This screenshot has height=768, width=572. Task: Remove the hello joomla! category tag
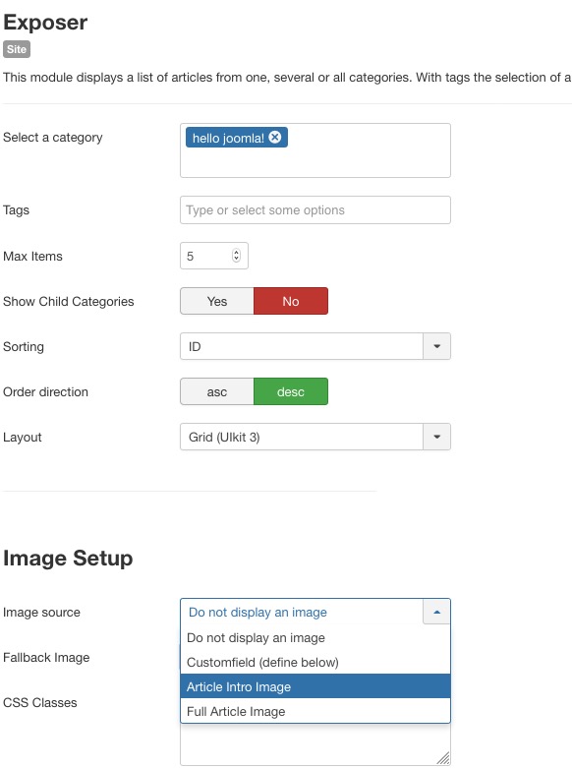(275, 137)
